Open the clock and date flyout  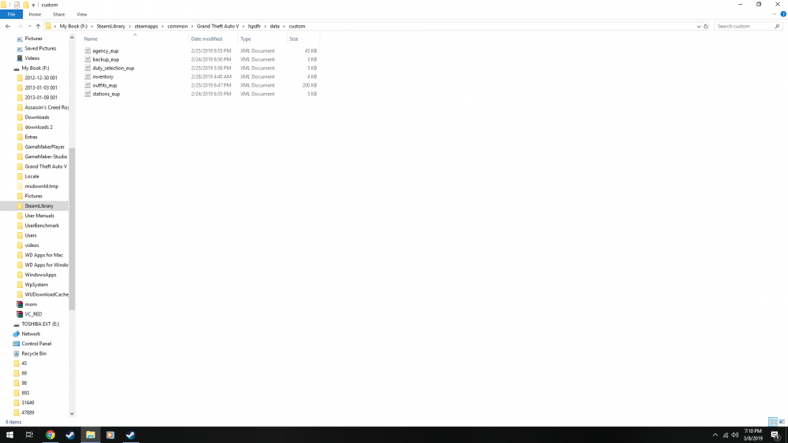pyautogui.click(x=753, y=435)
